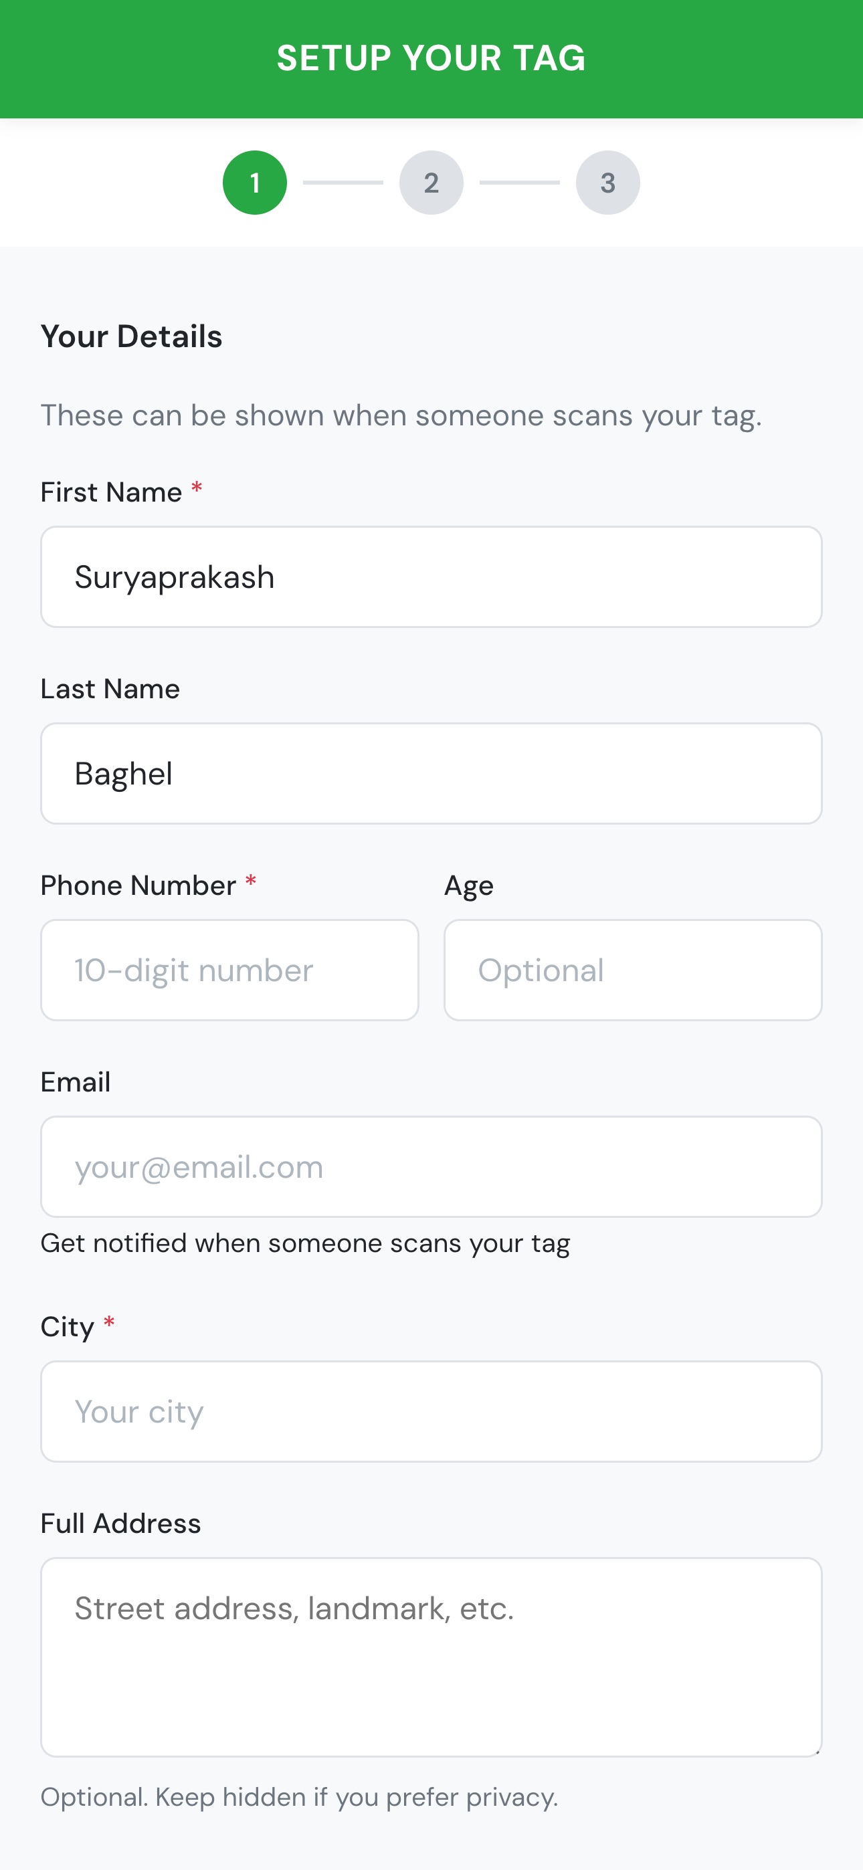863x1870 pixels.
Task: Click the privacy note below Full Address
Action: tap(299, 1796)
